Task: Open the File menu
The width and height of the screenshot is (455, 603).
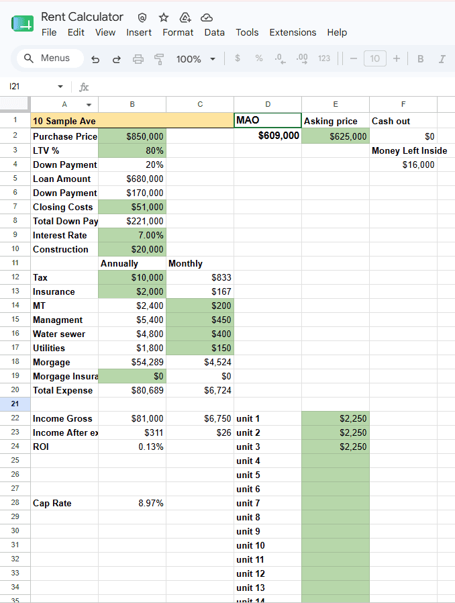Action: coord(49,32)
